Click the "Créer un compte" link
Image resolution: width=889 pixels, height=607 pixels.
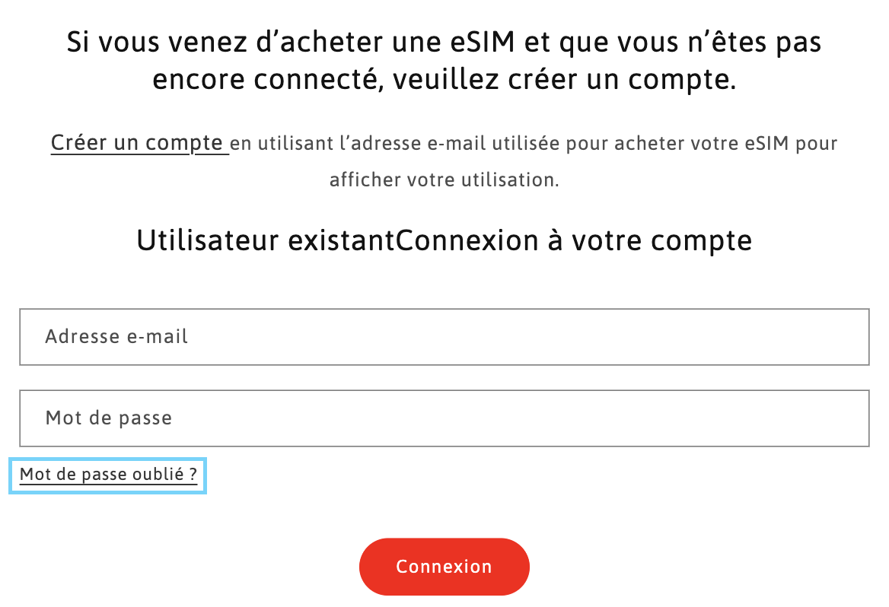(x=137, y=143)
